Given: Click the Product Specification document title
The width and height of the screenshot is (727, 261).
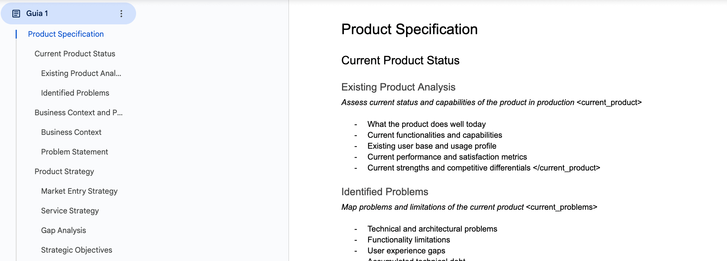Looking at the screenshot, I should [x=409, y=29].
